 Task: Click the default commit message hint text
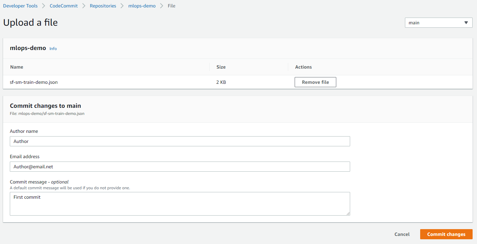pyautogui.click(x=70, y=188)
